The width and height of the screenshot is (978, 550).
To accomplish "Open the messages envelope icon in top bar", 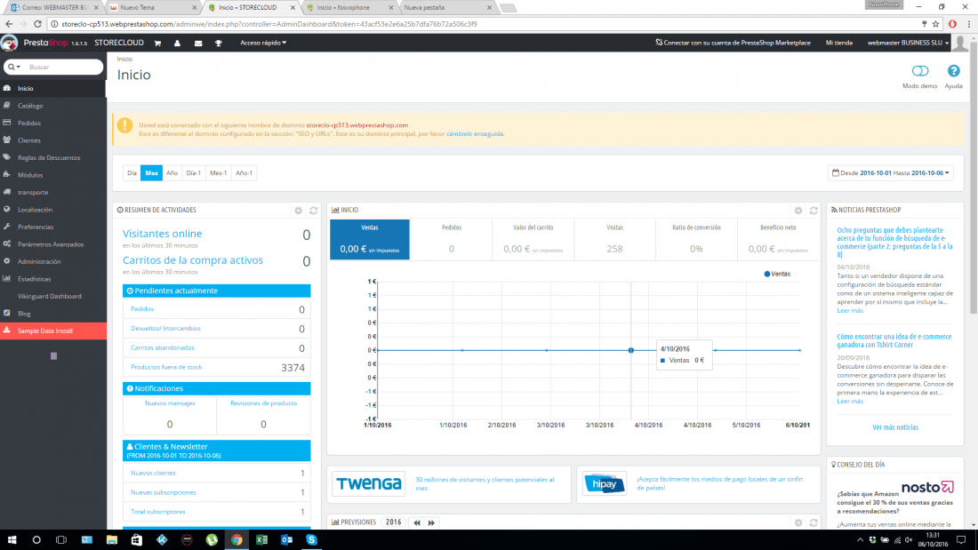I will 198,43.
